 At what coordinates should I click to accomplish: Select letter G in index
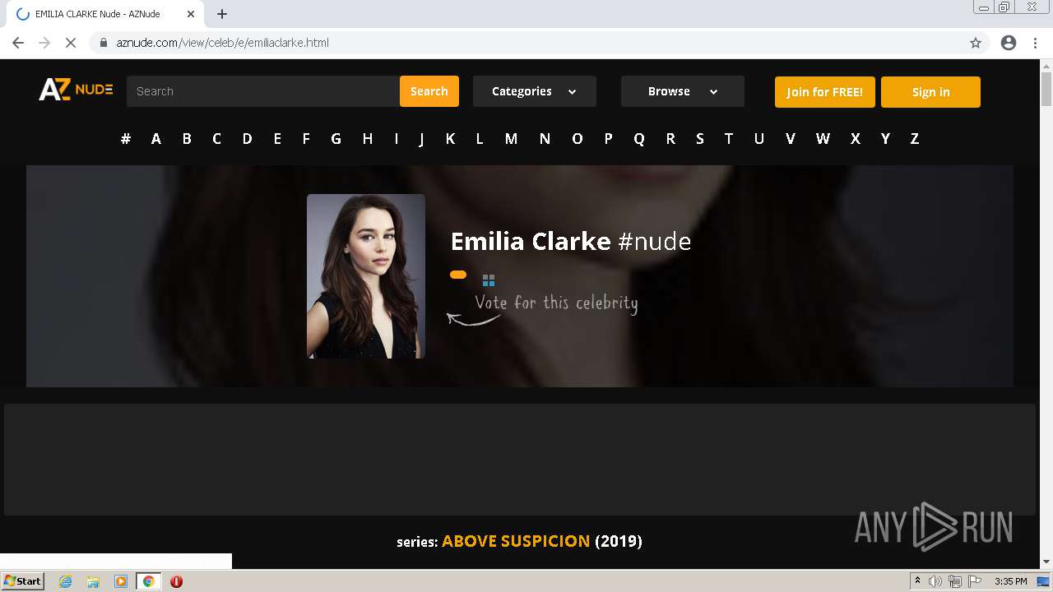point(336,139)
